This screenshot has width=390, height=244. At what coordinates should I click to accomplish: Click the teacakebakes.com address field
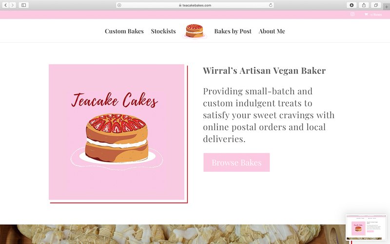tap(195, 5)
